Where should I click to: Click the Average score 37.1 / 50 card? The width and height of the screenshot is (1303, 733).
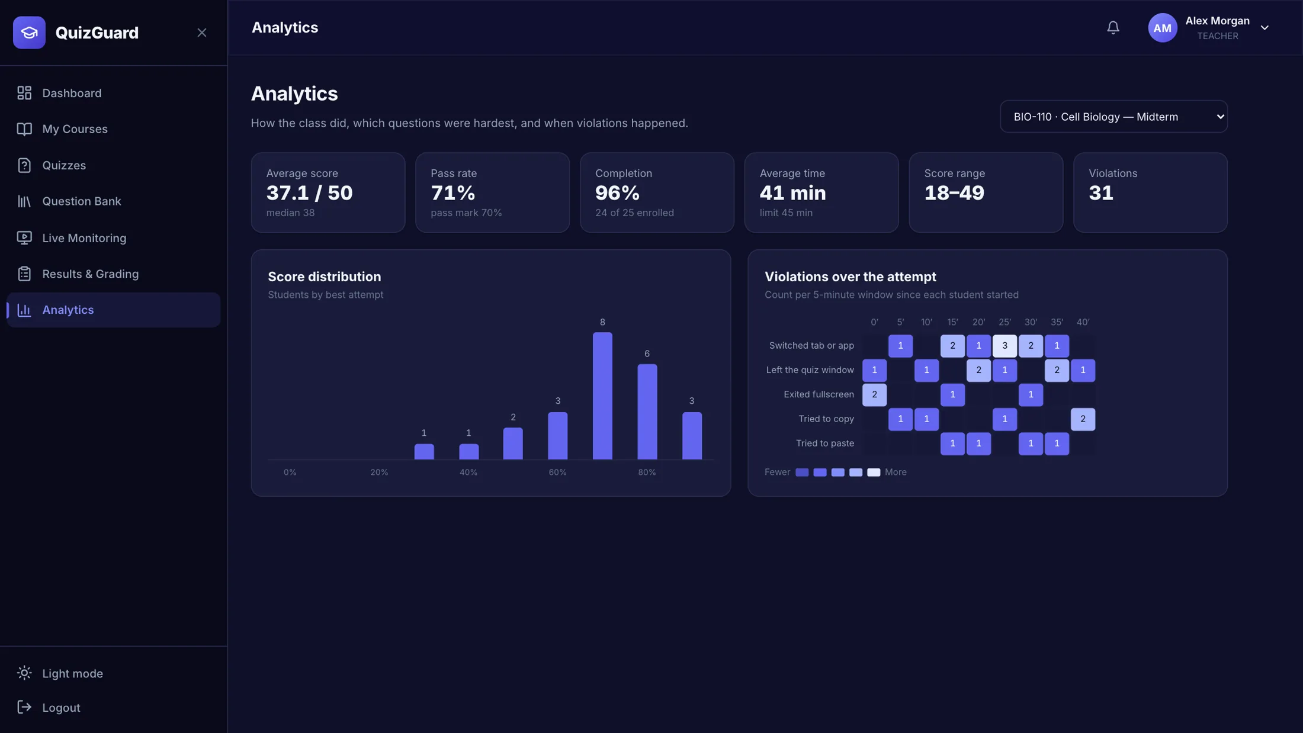pyautogui.click(x=328, y=192)
